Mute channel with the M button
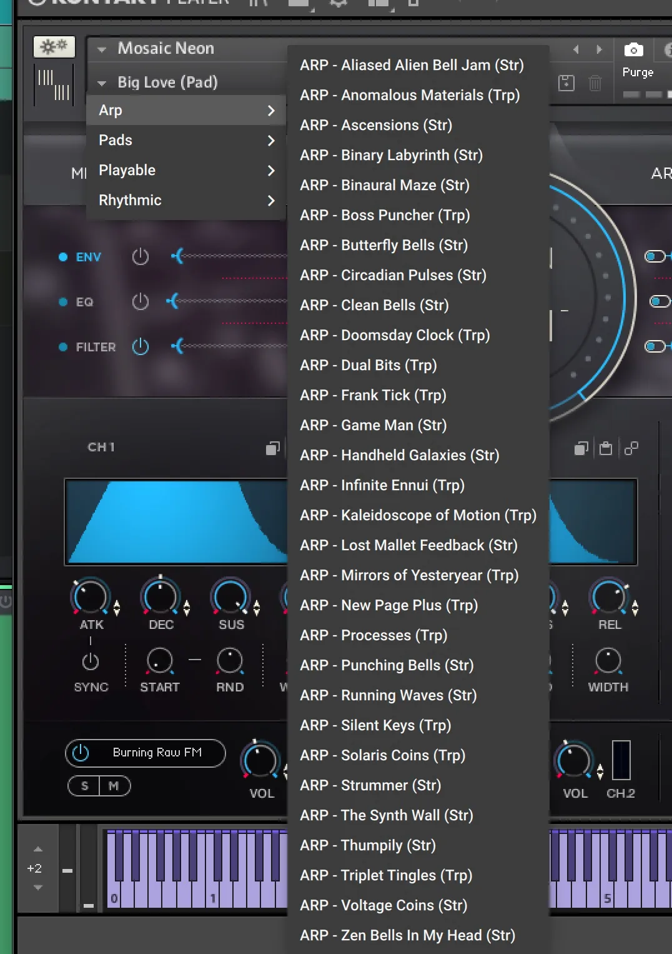 [114, 786]
